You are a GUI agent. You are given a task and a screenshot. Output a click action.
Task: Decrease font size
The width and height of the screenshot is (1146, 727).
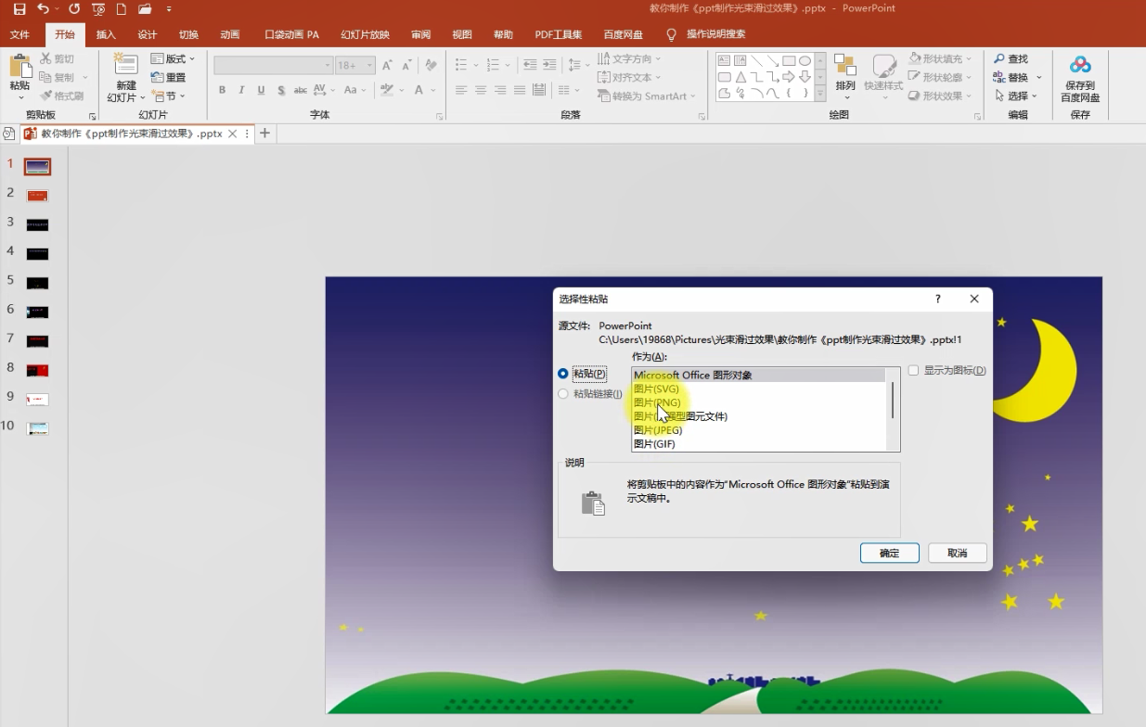[x=406, y=66]
